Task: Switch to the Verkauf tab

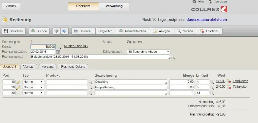Action: click(29, 67)
